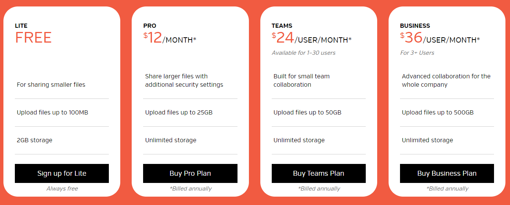The width and height of the screenshot is (510, 205).
Task: Select the LITE plan heading
Action: tap(21, 26)
